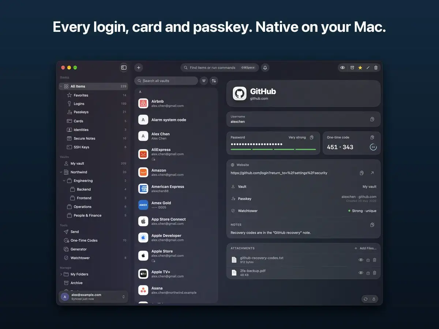Copy the Notes content
Screen dimensions: 439x329
(x=372, y=225)
